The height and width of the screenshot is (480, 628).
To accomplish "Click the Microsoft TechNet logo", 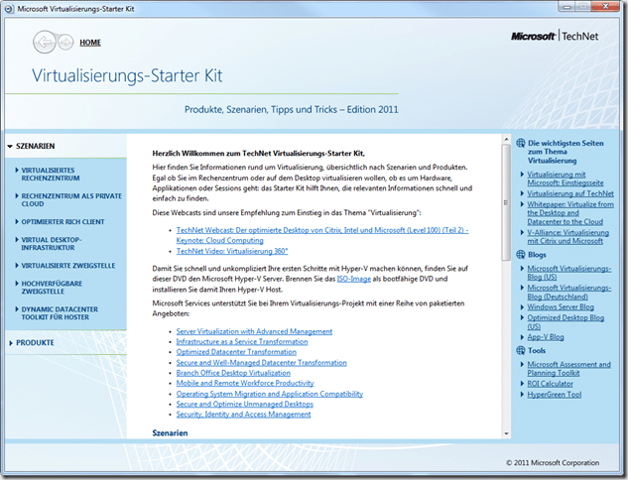I will (555, 36).
